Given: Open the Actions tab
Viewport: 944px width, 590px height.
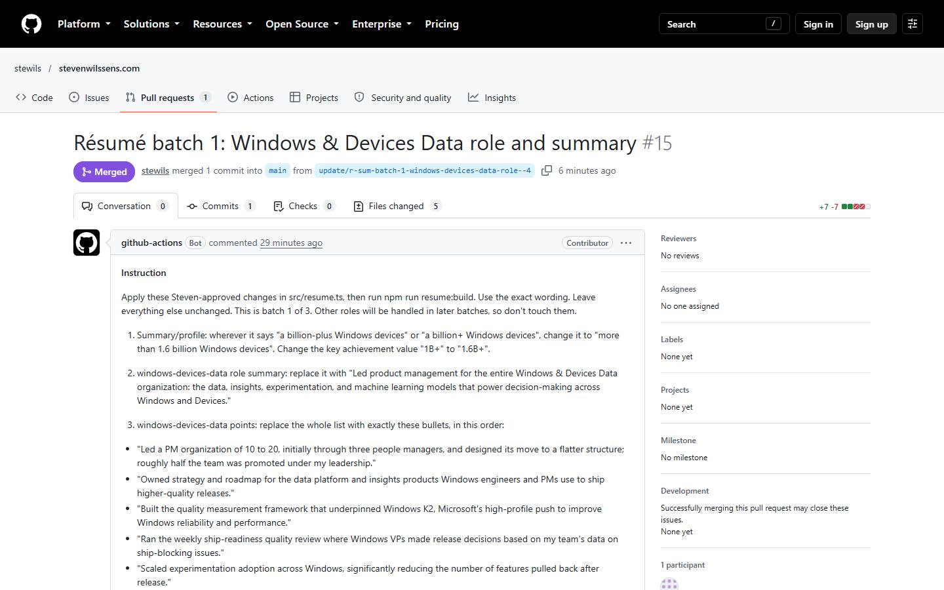Looking at the screenshot, I should click(x=250, y=98).
